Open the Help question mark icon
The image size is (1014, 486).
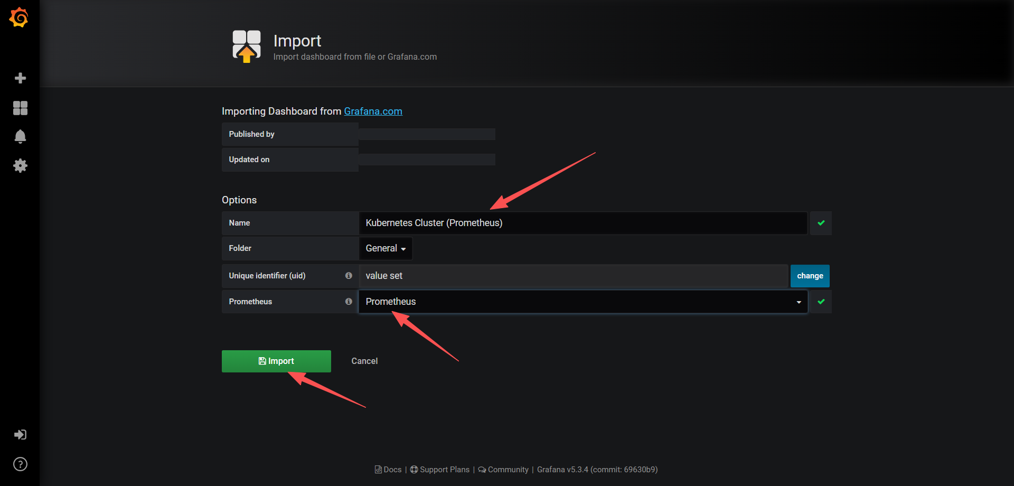[x=20, y=464]
